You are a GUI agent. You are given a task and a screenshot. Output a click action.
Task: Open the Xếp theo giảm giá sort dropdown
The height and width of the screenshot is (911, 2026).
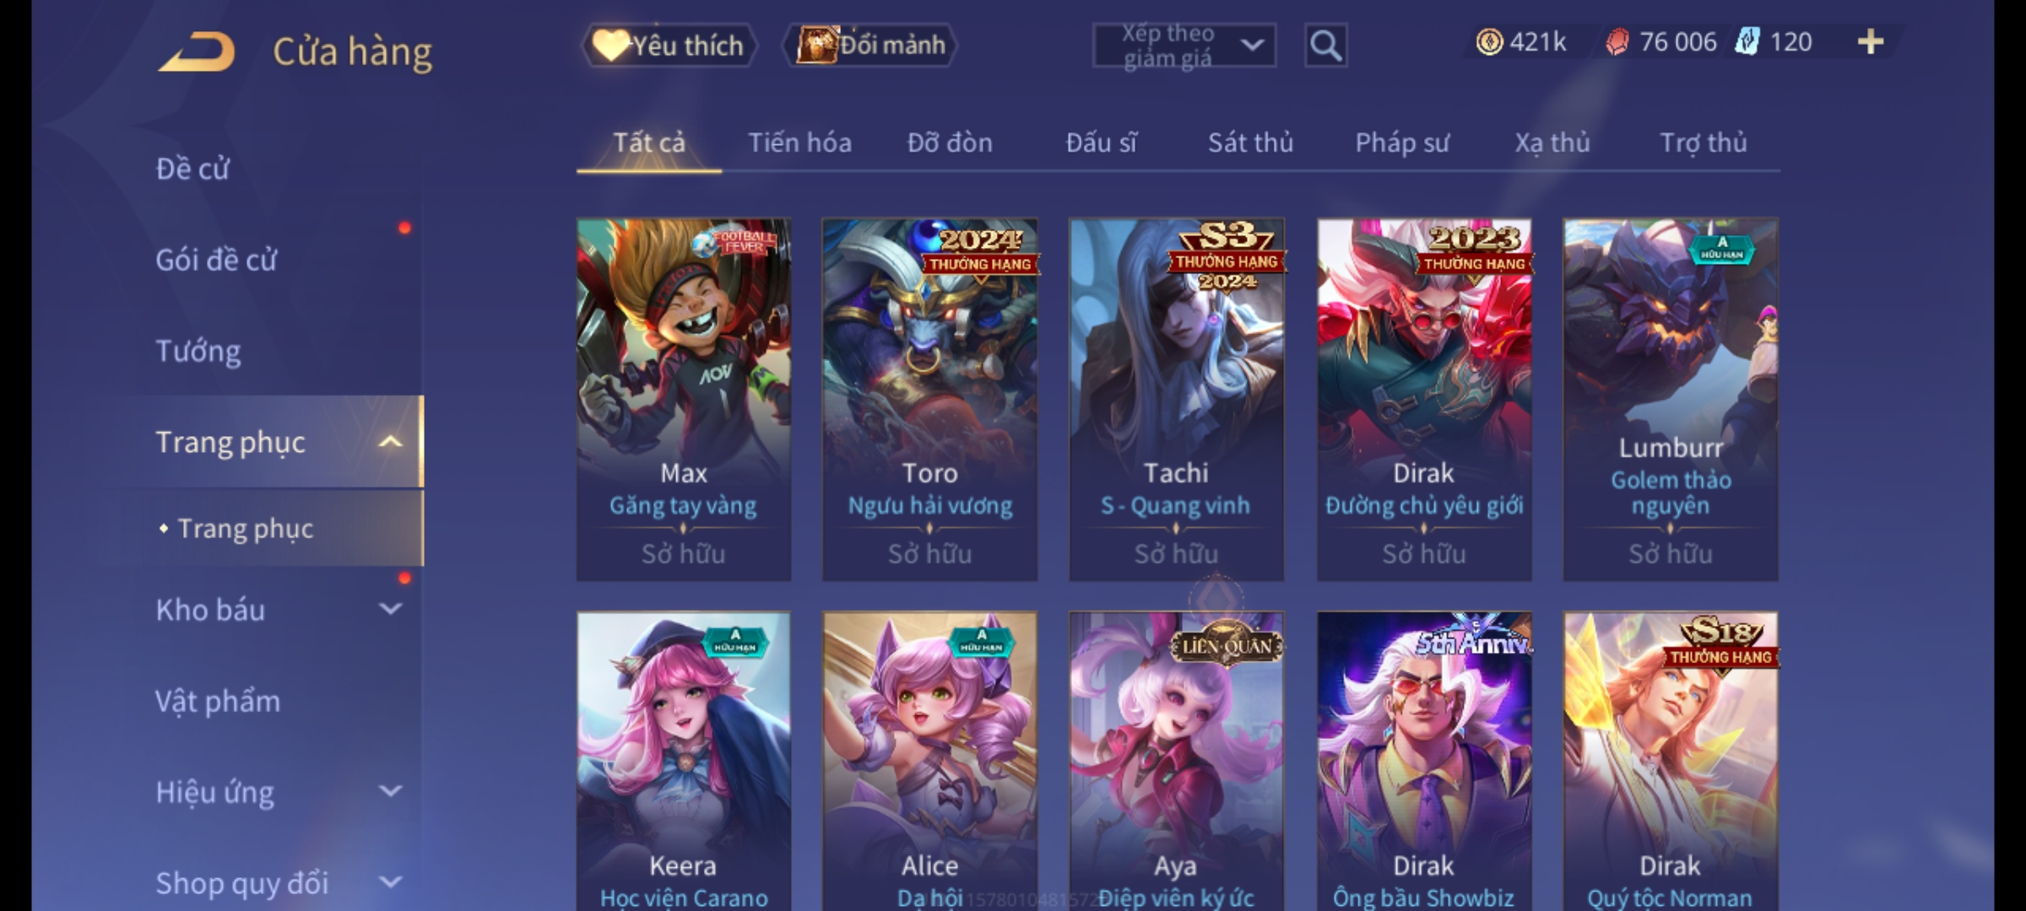1184,46
